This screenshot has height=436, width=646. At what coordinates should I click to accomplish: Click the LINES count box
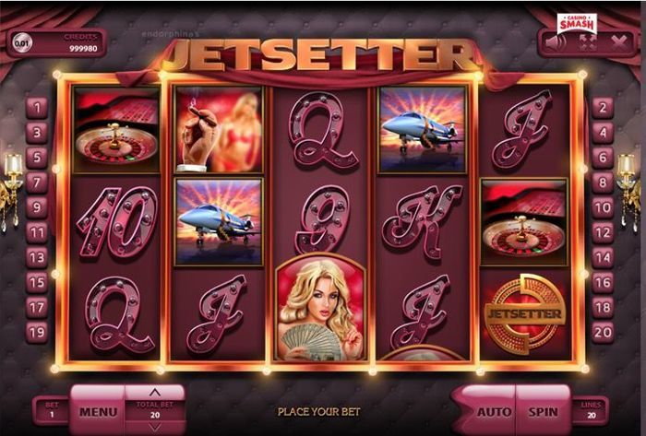pyautogui.click(x=591, y=410)
